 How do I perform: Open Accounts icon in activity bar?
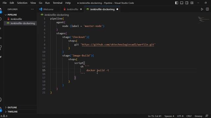(x=1, y=100)
